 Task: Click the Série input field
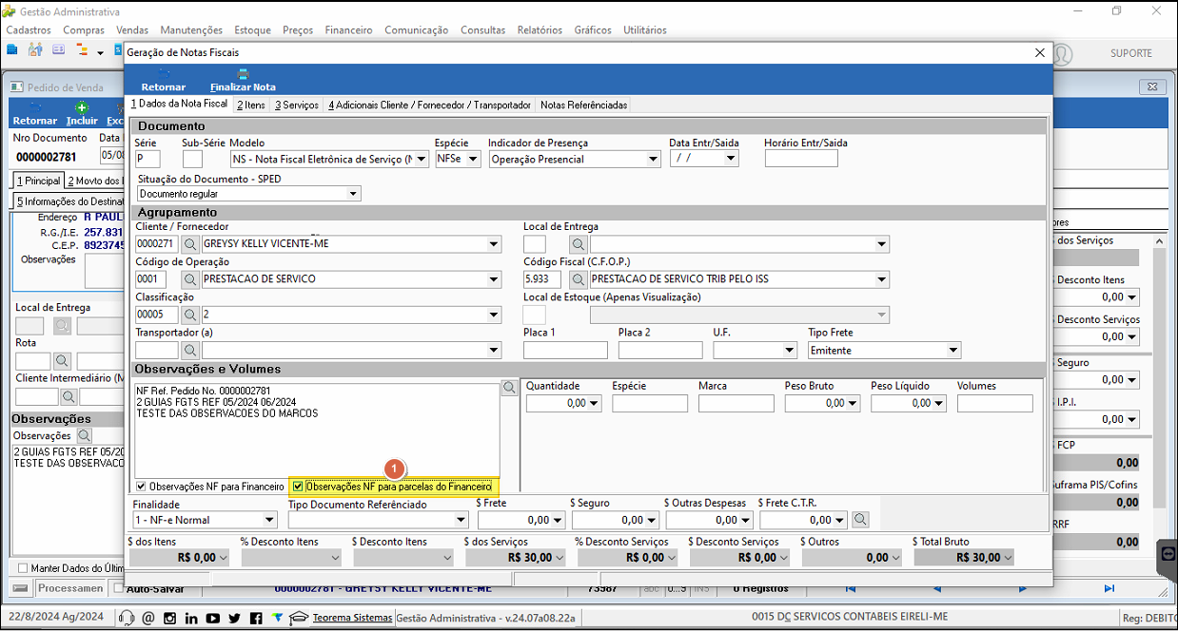(x=147, y=159)
